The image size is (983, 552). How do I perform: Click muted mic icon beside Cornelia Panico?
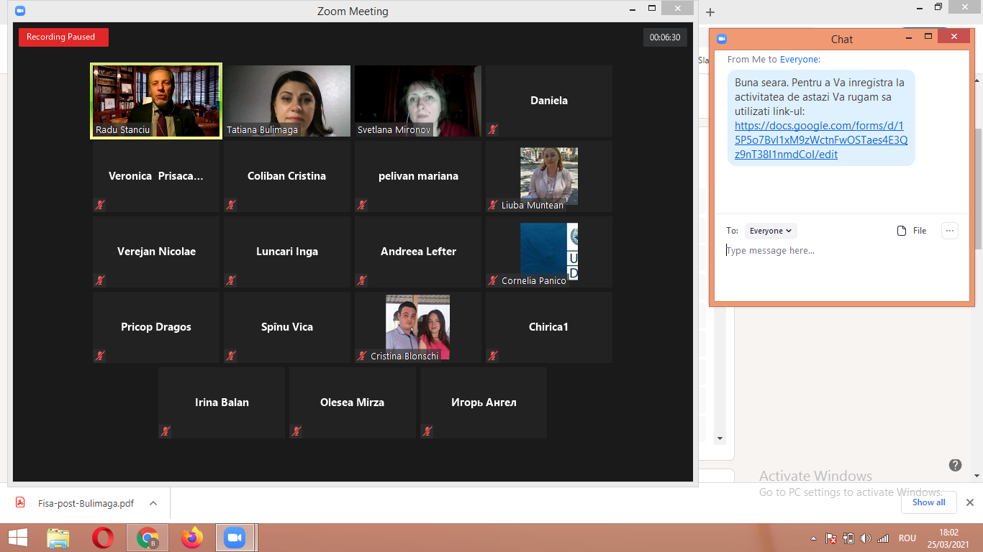coord(493,280)
